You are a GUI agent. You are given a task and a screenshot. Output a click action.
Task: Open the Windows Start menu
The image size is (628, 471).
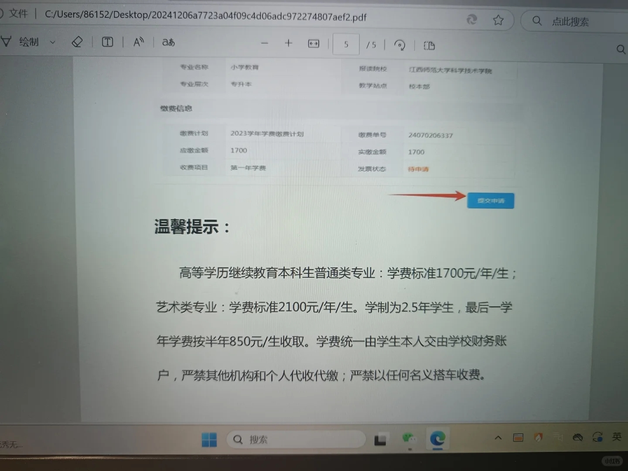tap(209, 440)
